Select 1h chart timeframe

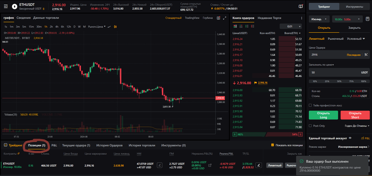tap(46, 27)
